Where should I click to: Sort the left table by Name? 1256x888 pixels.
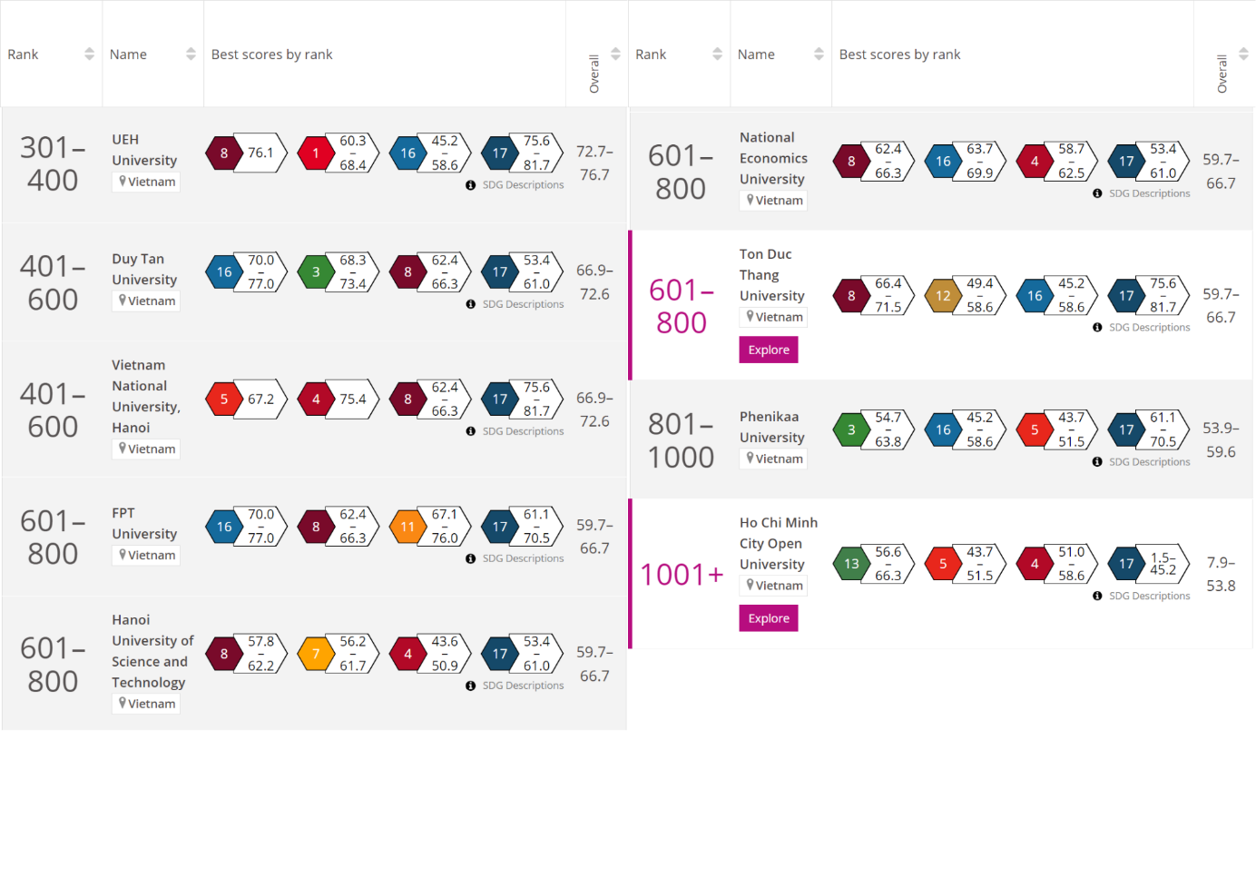(x=191, y=54)
